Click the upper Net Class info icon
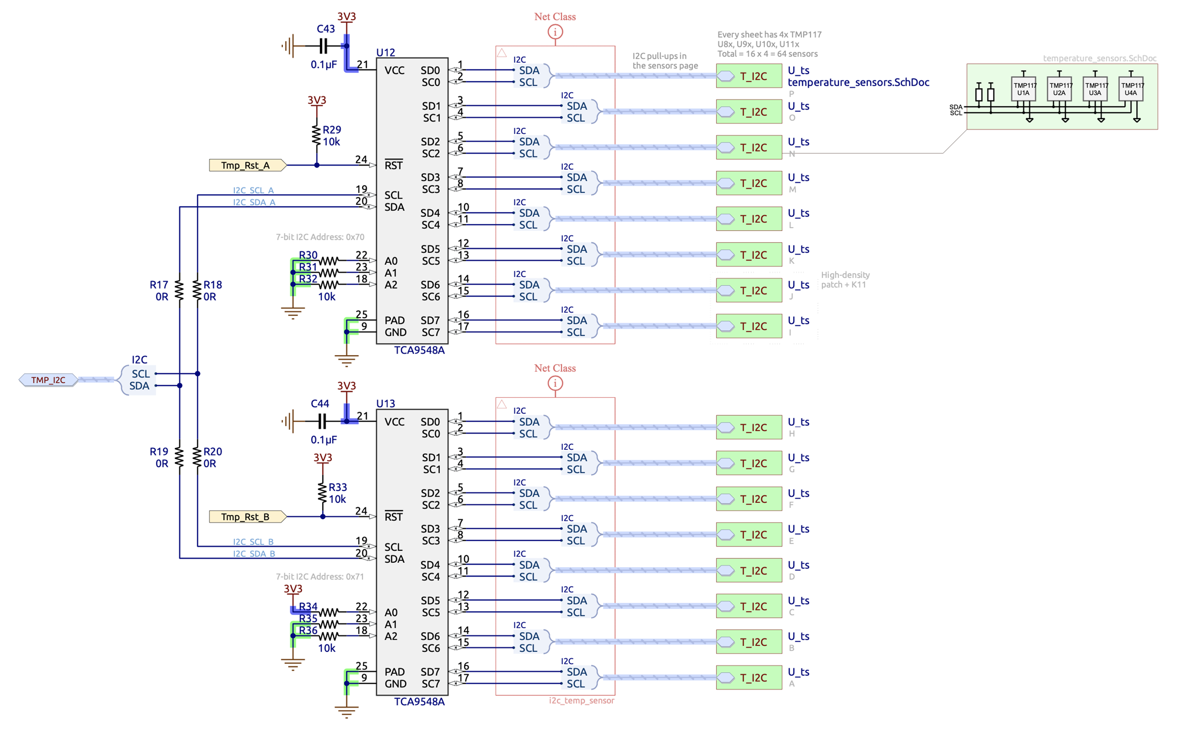The height and width of the screenshot is (735, 1178). [555, 32]
